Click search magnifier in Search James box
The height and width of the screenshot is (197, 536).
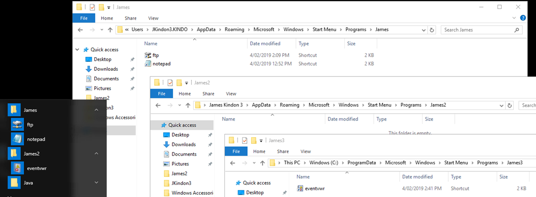tap(516, 30)
